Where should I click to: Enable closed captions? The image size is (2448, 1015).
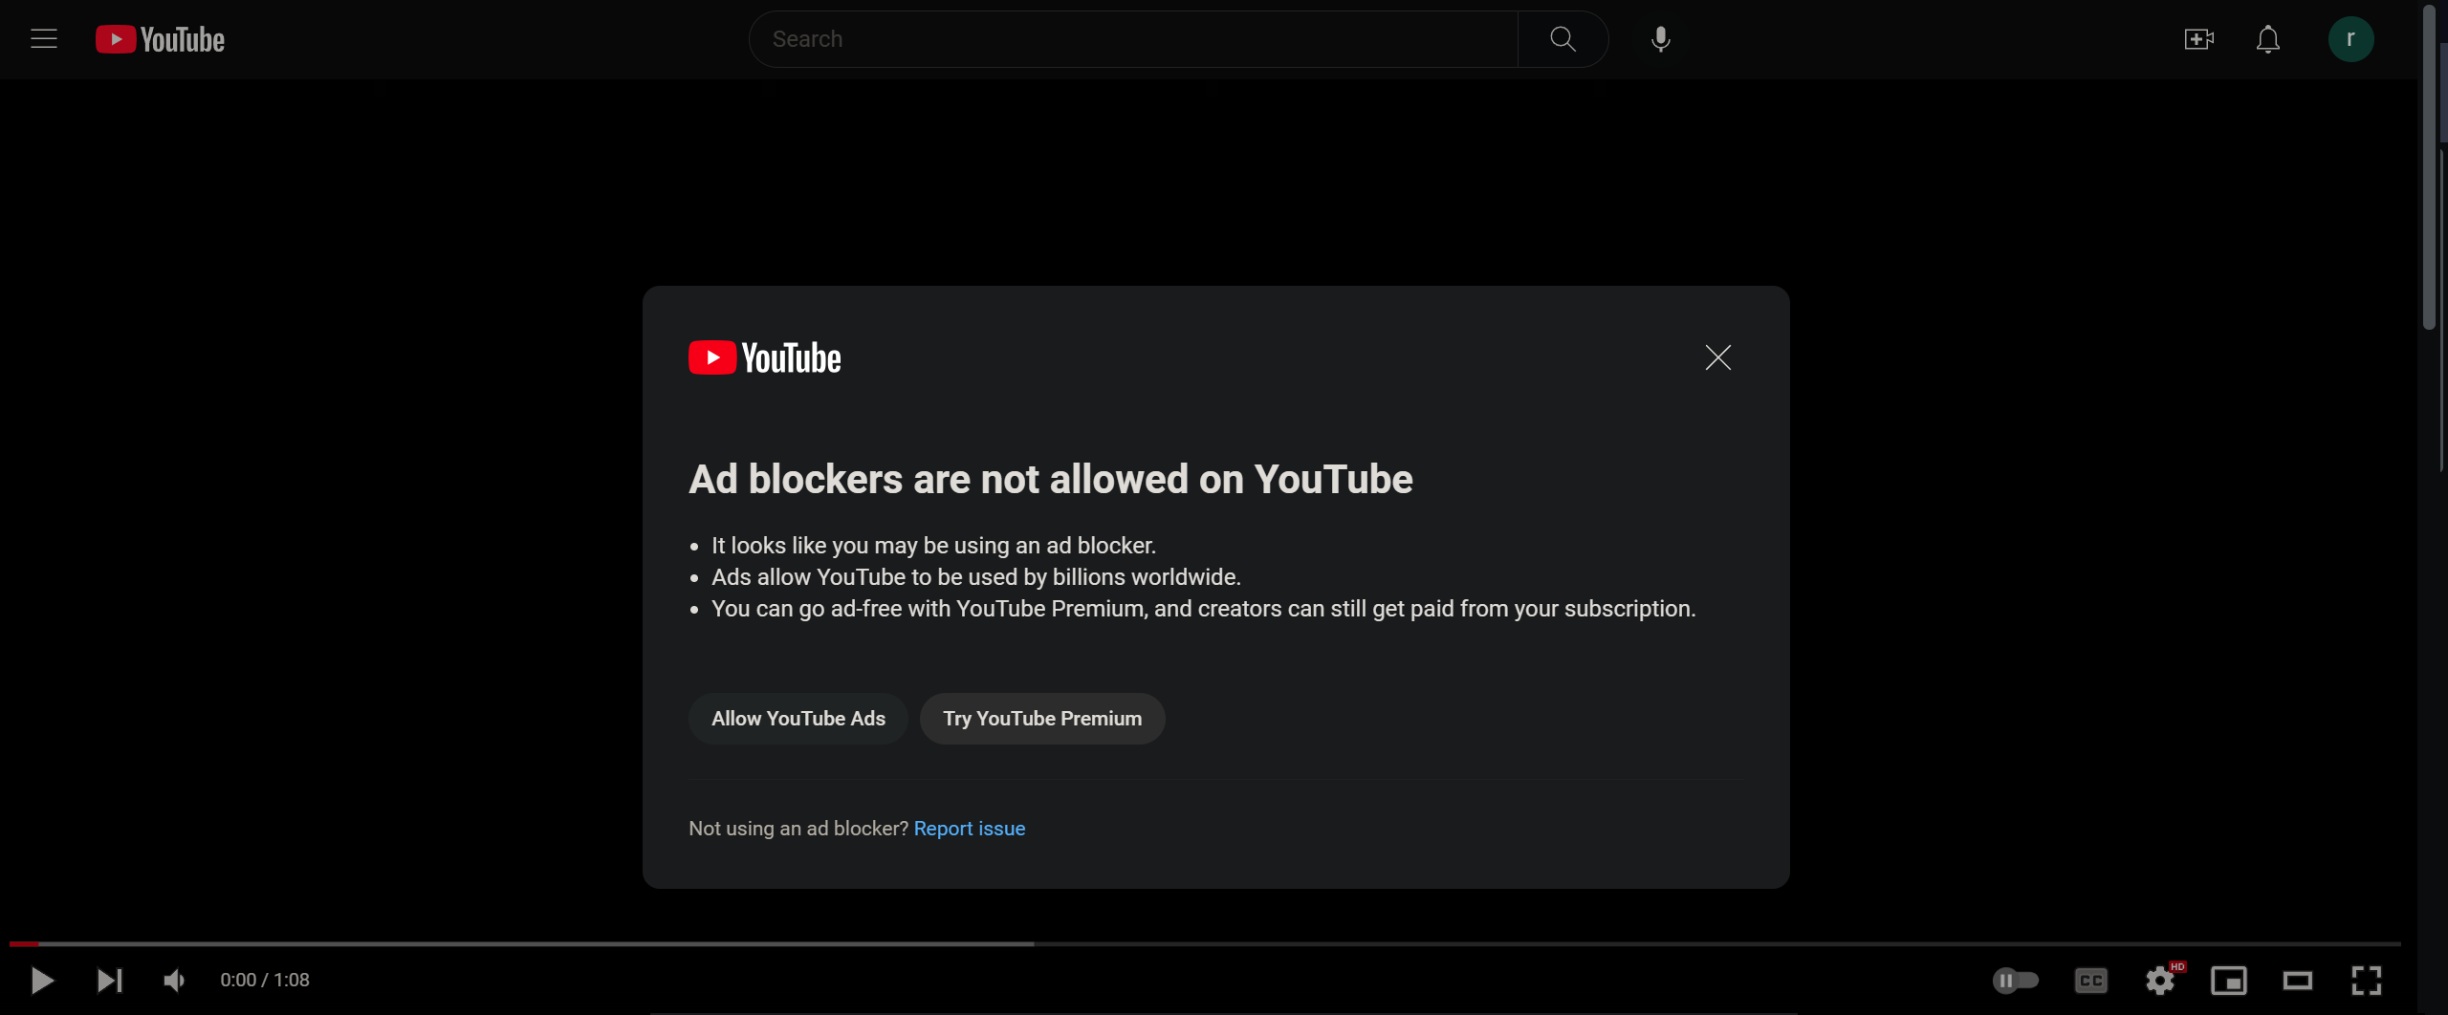(x=2090, y=980)
